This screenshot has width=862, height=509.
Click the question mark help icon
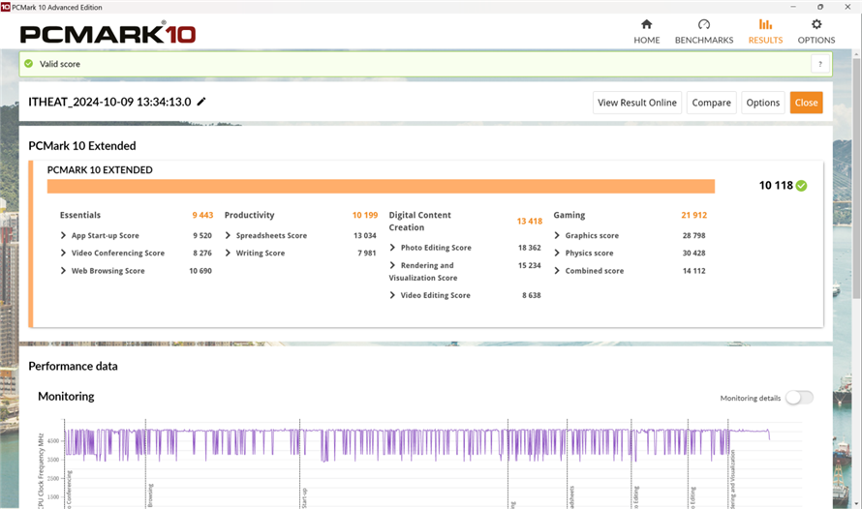[x=820, y=64]
